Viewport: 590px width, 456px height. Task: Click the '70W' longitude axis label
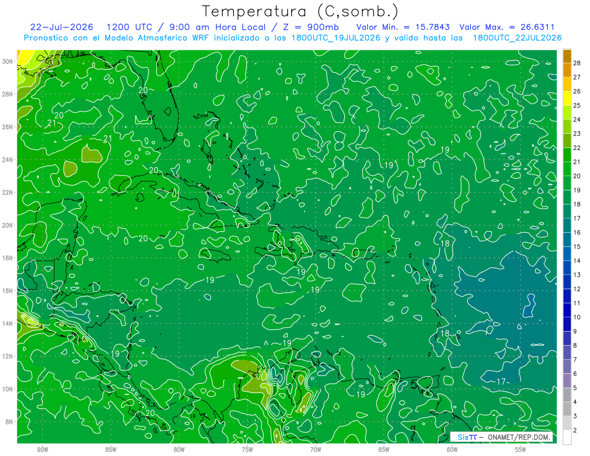tap(316, 450)
